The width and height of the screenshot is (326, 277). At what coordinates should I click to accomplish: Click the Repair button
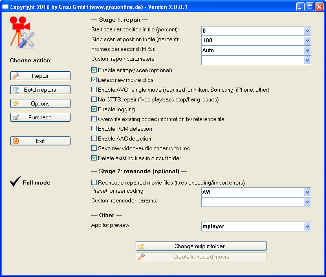click(x=40, y=76)
